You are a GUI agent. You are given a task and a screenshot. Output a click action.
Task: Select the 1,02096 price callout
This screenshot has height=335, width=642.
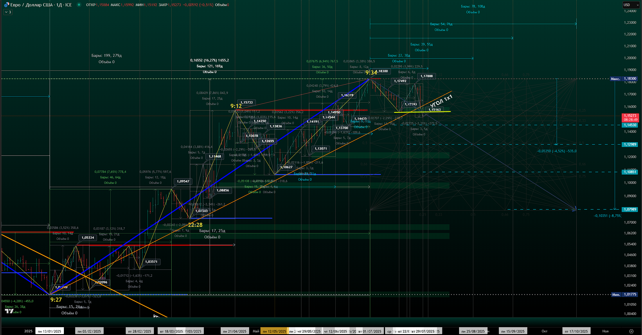tap(101, 282)
